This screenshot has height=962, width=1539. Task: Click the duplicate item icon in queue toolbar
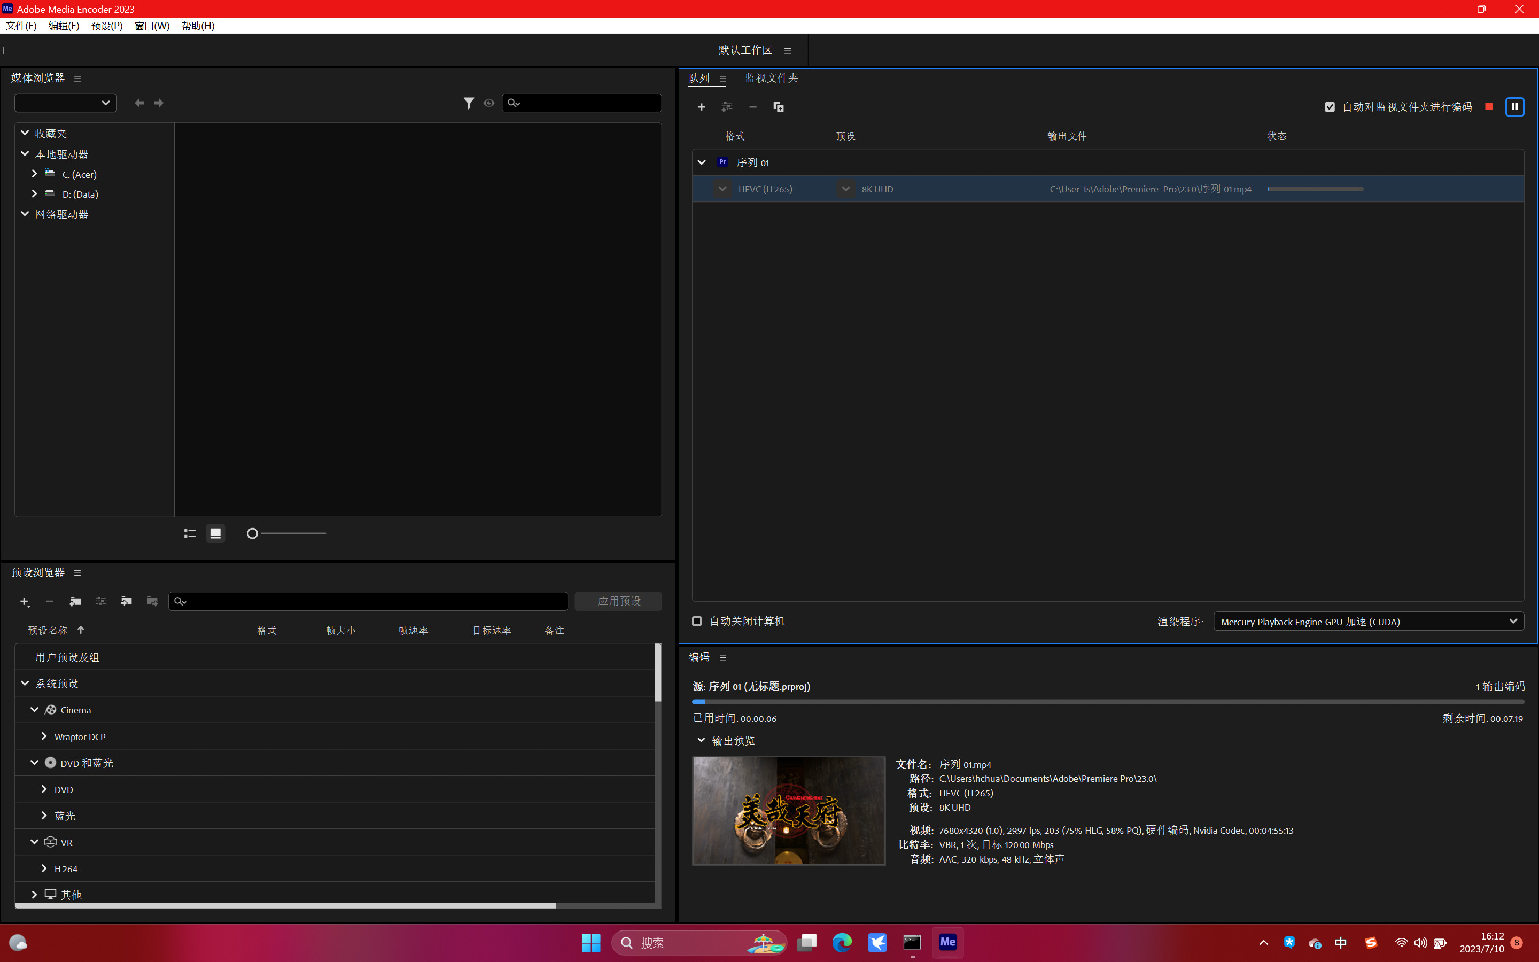tap(779, 107)
